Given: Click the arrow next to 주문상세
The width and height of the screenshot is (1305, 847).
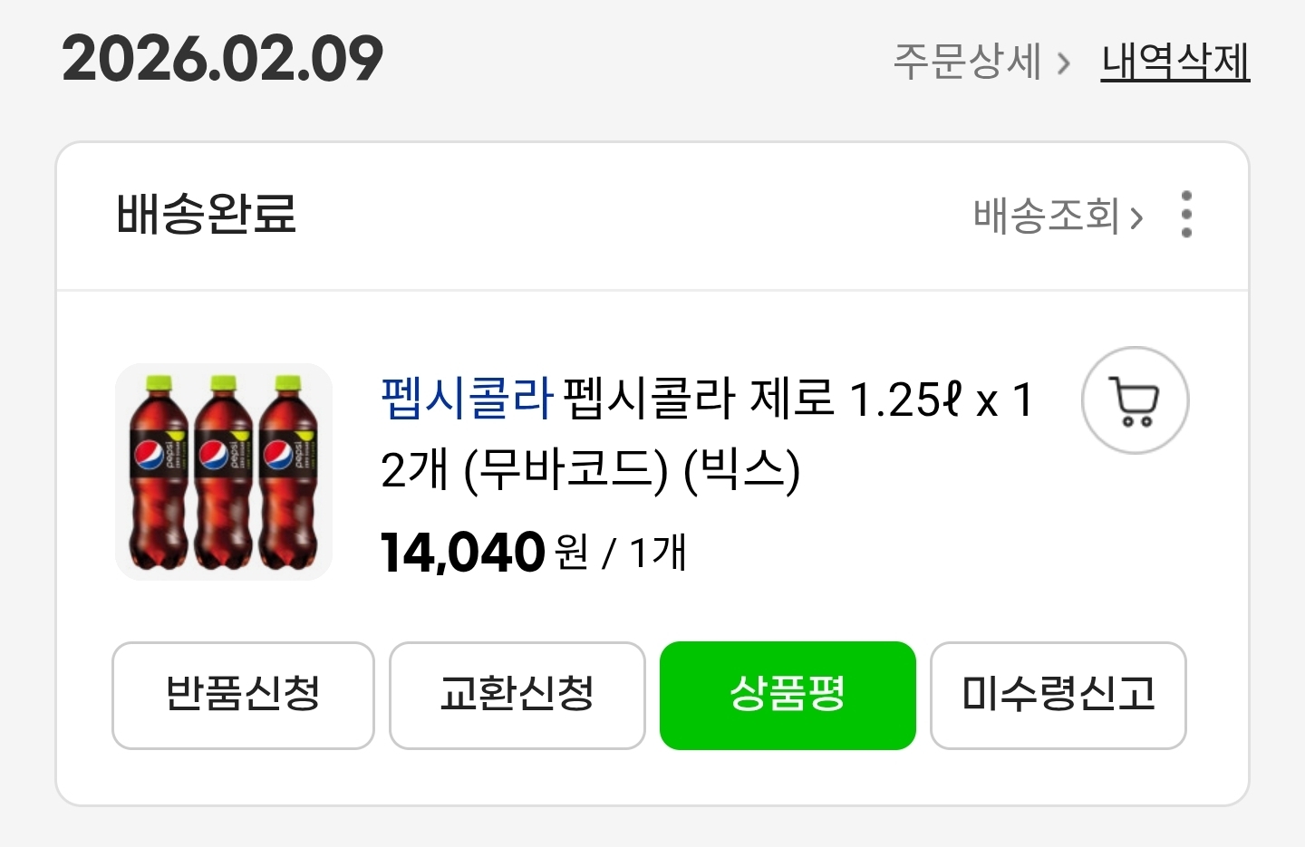Looking at the screenshot, I should click(x=1064, y=63).
